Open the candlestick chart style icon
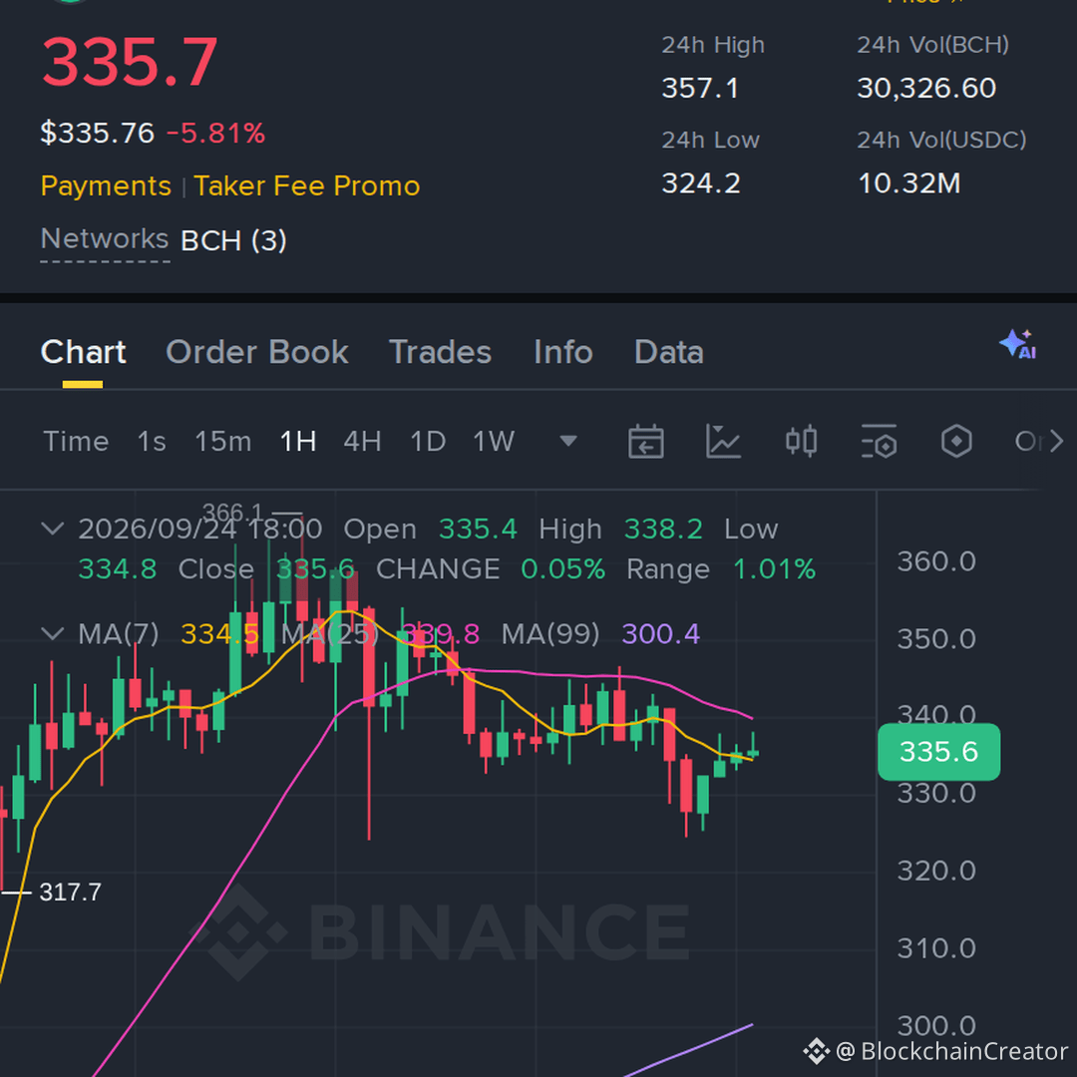This screenshot has height=1077, width=1077. click(x=801, y=441)
